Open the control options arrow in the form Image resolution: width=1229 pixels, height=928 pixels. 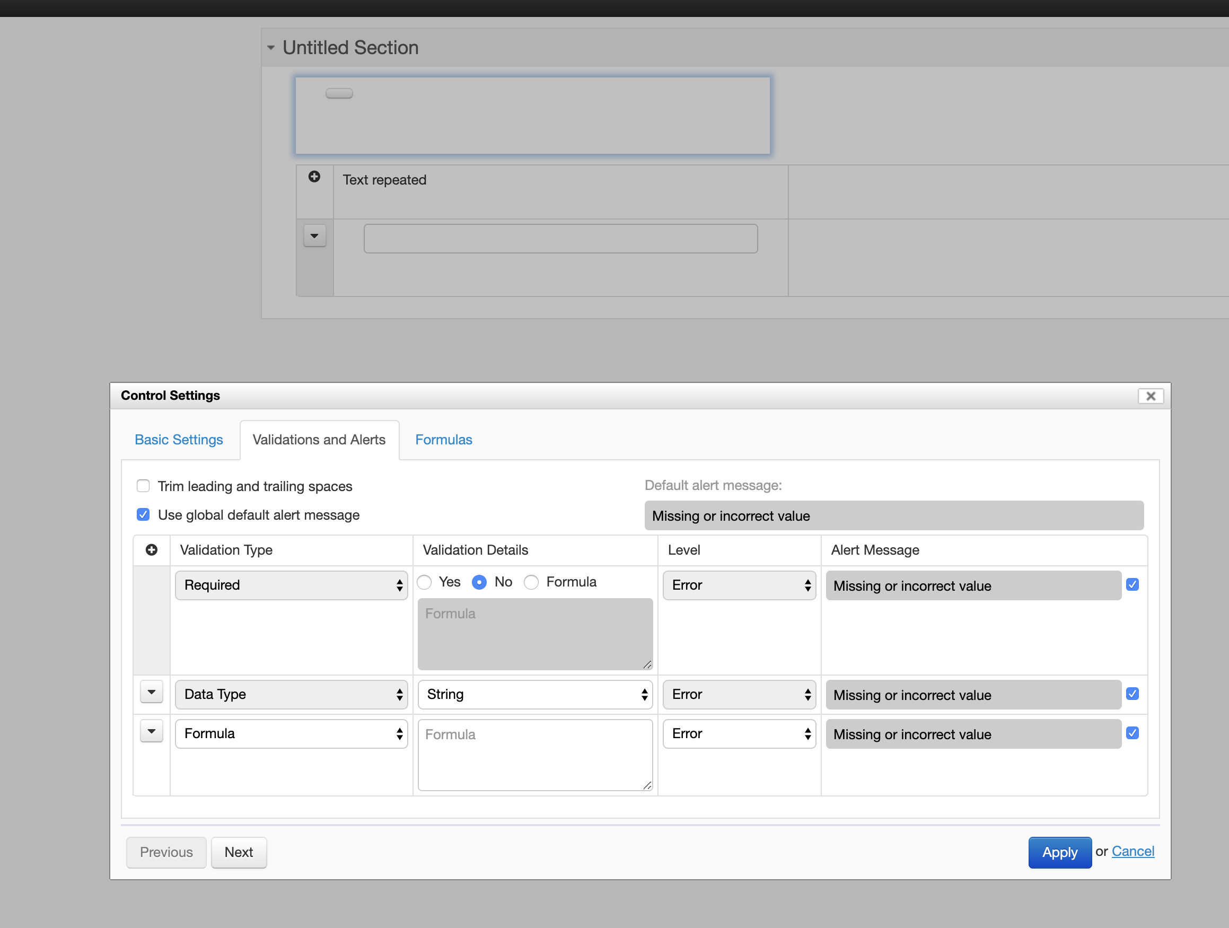(x=314, y=235)
